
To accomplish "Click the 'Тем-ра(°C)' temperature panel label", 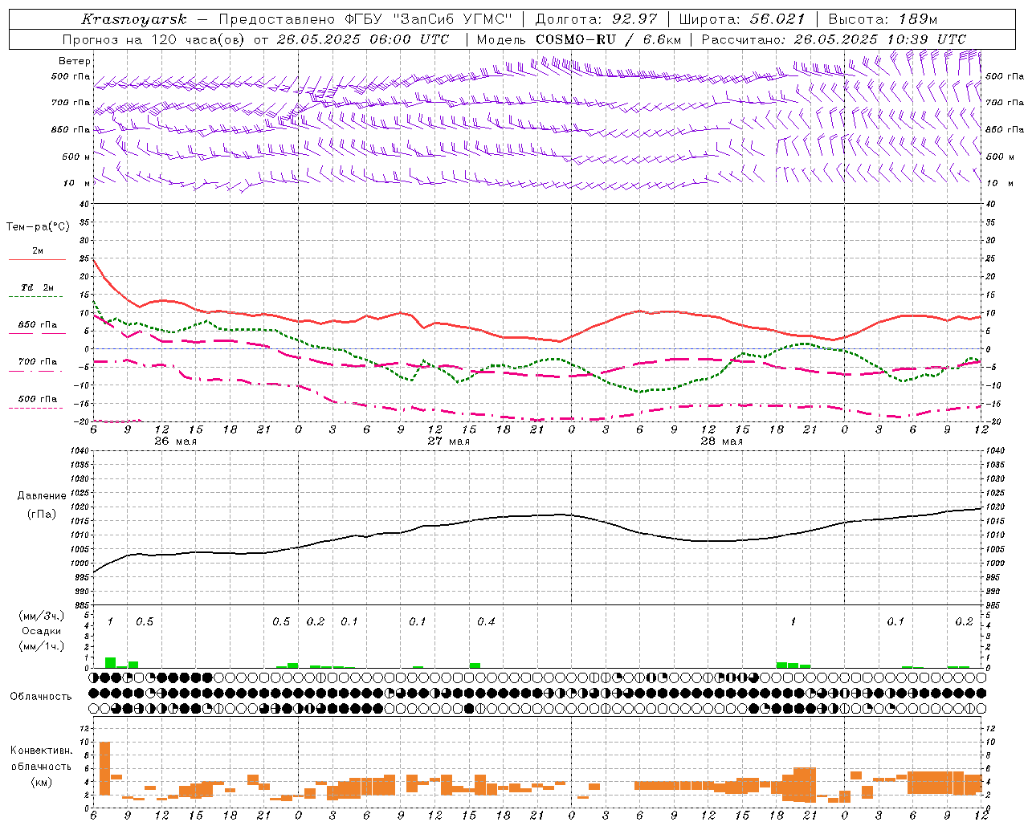I will 38,227.
